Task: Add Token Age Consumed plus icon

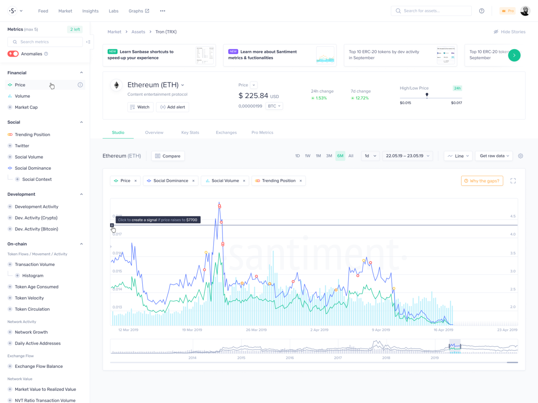Action: click(x=10, y=287)
